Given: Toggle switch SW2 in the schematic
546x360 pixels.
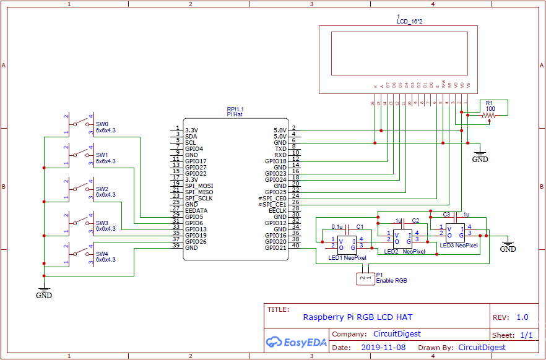Looking at the screenshot, I should [80, 187].
